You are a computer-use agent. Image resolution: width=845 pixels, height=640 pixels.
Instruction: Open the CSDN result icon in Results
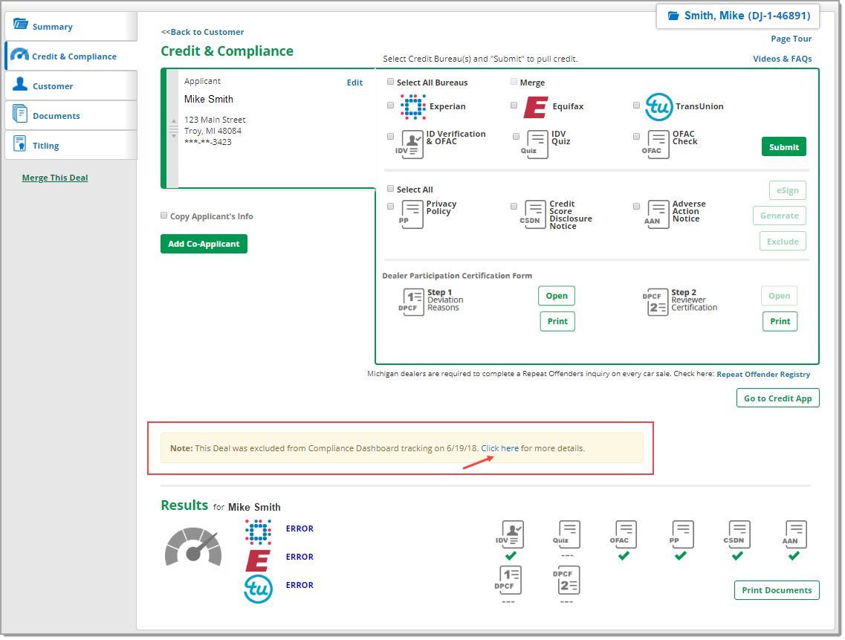737,534
